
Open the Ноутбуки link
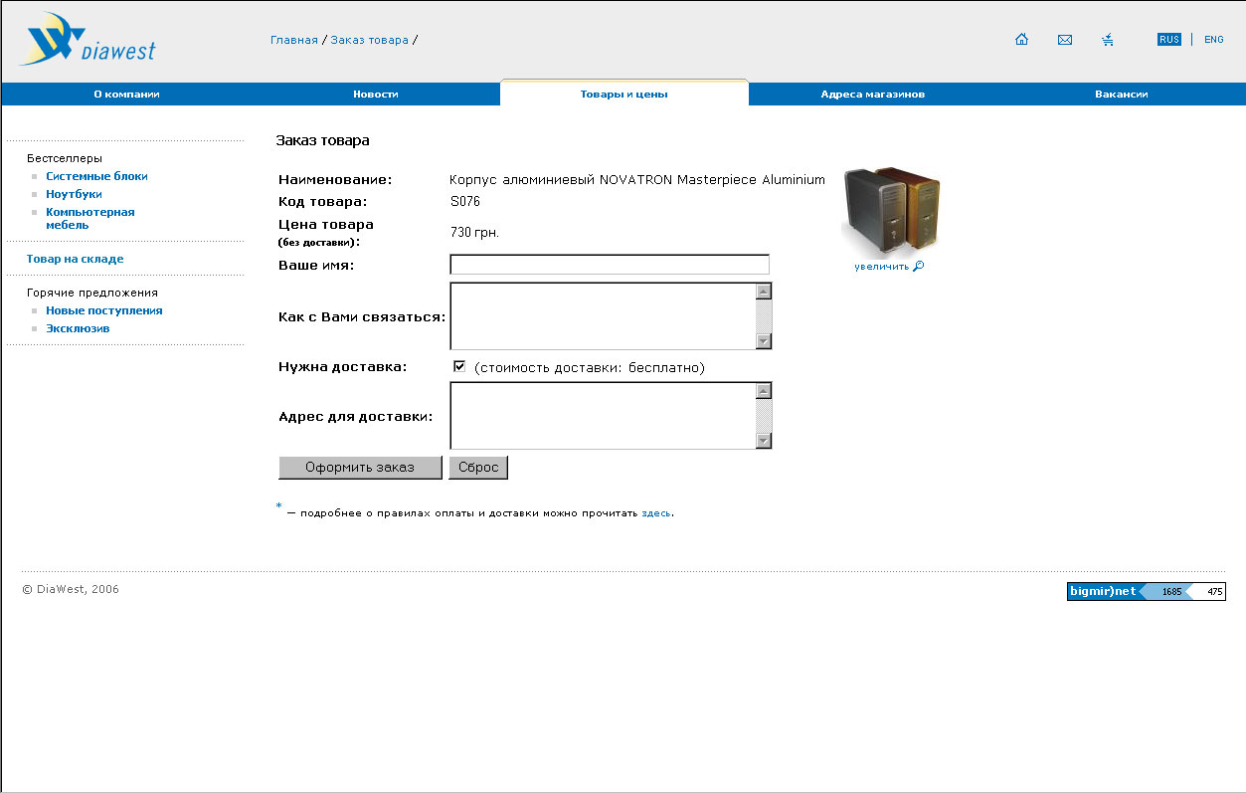(74, 194)
